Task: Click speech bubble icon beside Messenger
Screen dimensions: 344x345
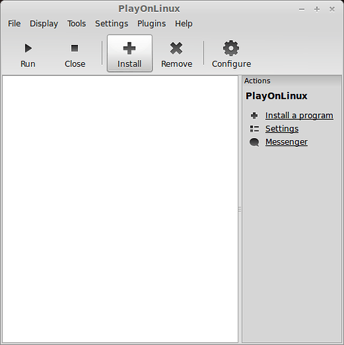Action: click(x=254, y=142)
